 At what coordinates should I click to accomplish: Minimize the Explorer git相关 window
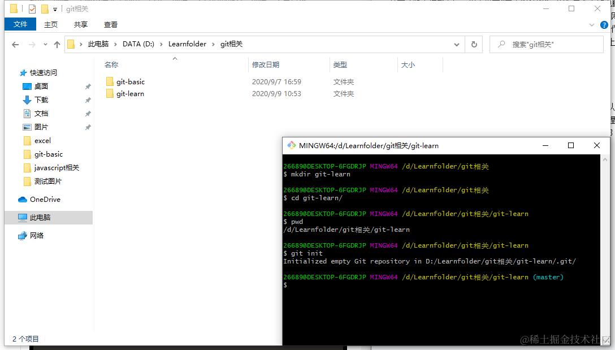pos(545,8)
